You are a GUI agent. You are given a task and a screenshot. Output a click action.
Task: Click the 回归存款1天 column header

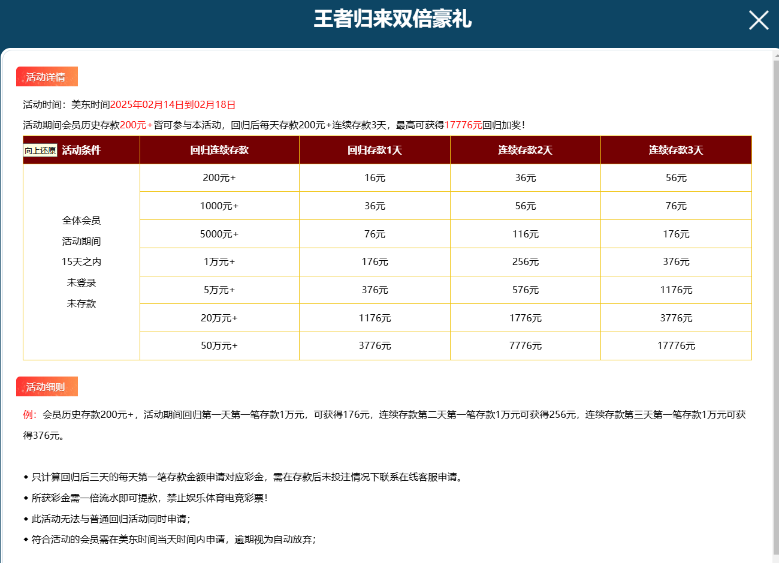375,150
